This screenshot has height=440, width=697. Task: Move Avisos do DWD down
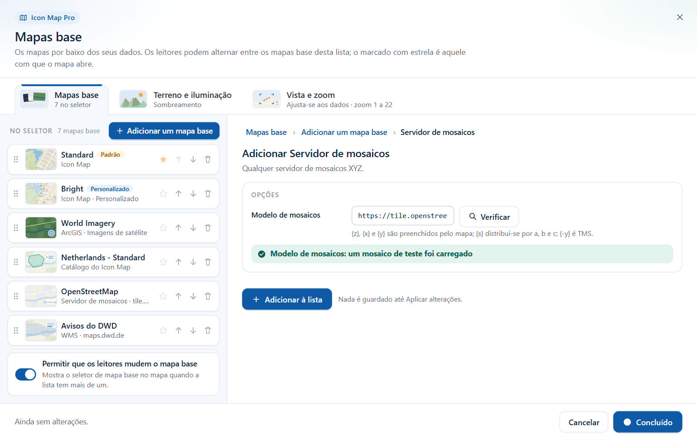coord(193,330)
